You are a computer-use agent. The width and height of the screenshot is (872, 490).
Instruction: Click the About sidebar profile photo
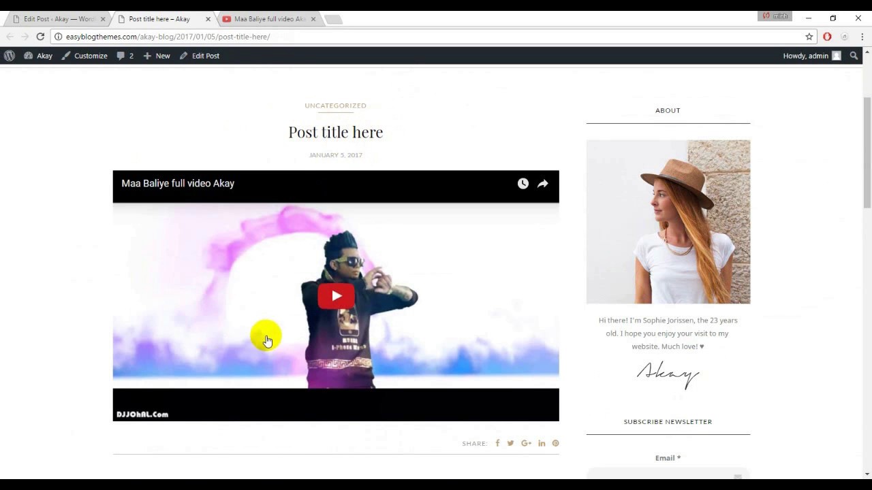click(668, 222)
